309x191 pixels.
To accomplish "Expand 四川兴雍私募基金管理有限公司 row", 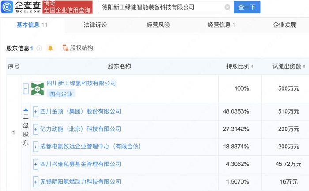I will [35, 164].
